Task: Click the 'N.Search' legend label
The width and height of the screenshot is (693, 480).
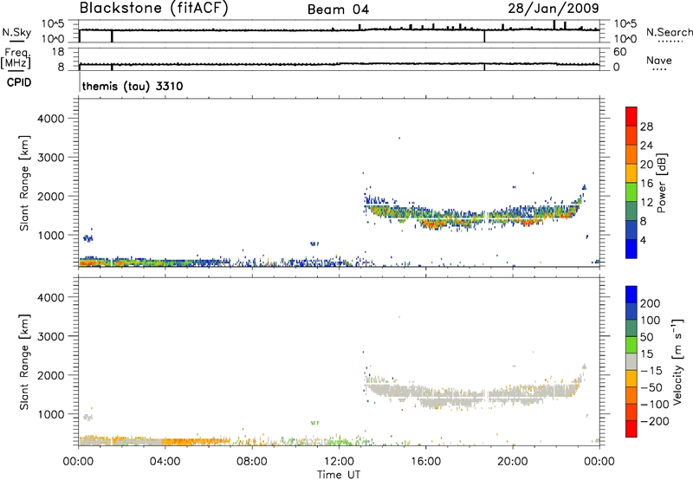Action: (x=669, y=32)
